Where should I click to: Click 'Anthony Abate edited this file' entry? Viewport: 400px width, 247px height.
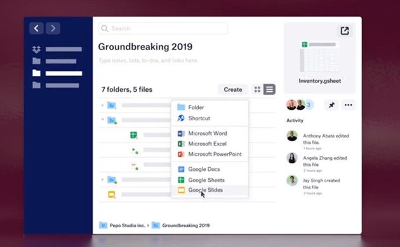tap(326, 139)
